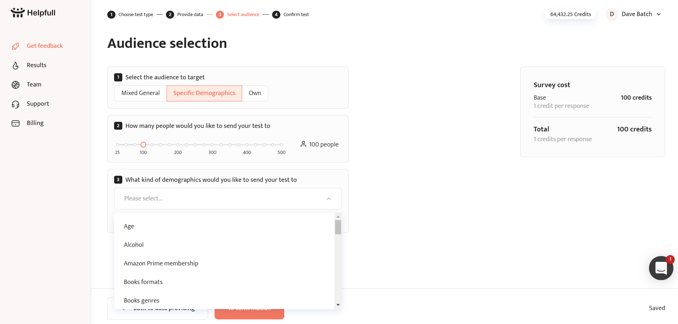Click the Billing card icon

tap(15, 123)
